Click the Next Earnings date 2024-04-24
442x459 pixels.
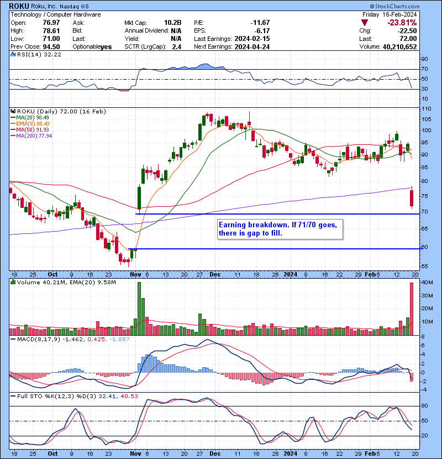click(252, 47)
